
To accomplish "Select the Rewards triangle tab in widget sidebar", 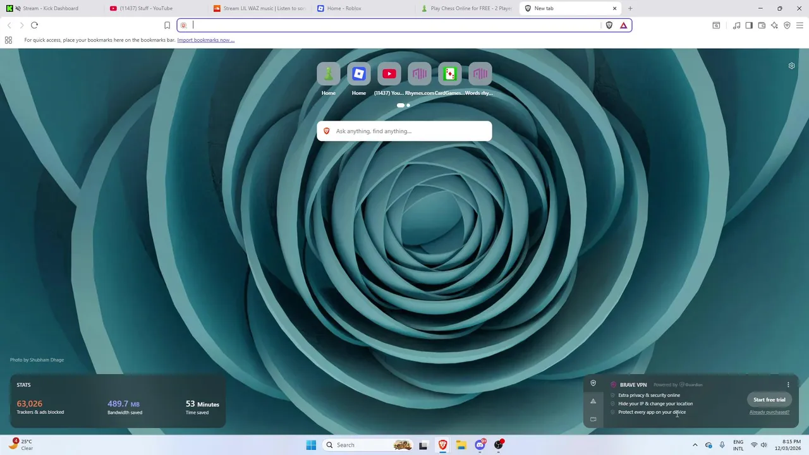I will pos(593,401).
